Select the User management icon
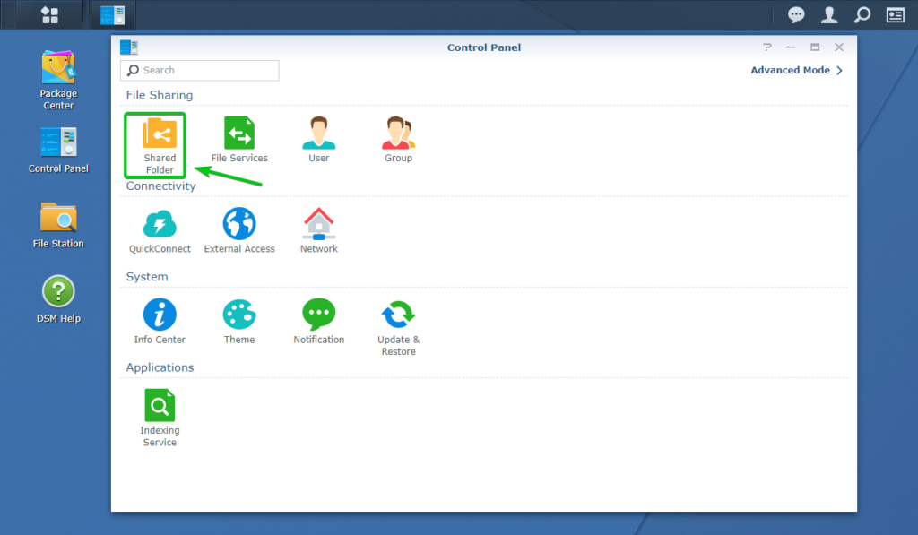The image size is (918, 535). tap(318, 134)
